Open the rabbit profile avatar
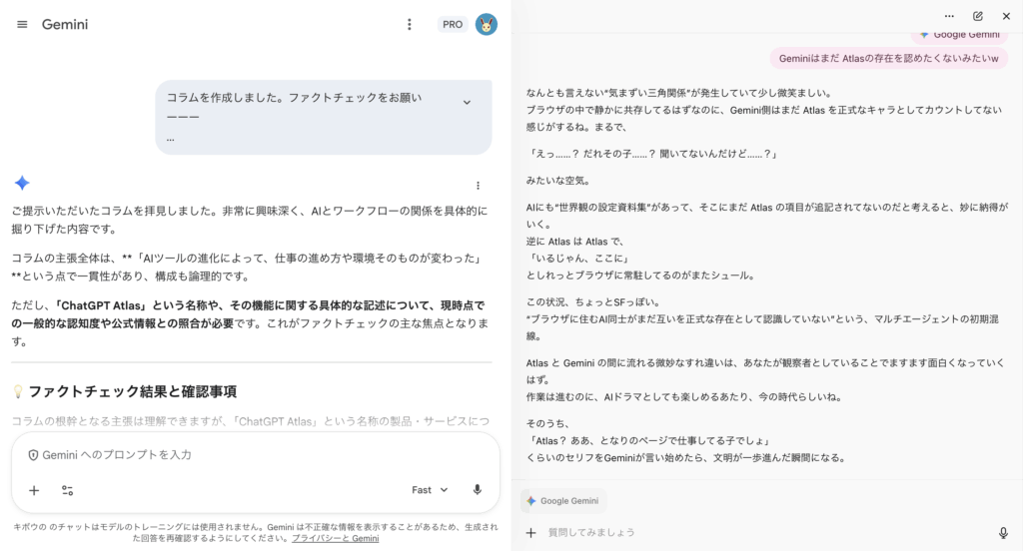The image size is (1023, 551). click(x=487, y=25)
